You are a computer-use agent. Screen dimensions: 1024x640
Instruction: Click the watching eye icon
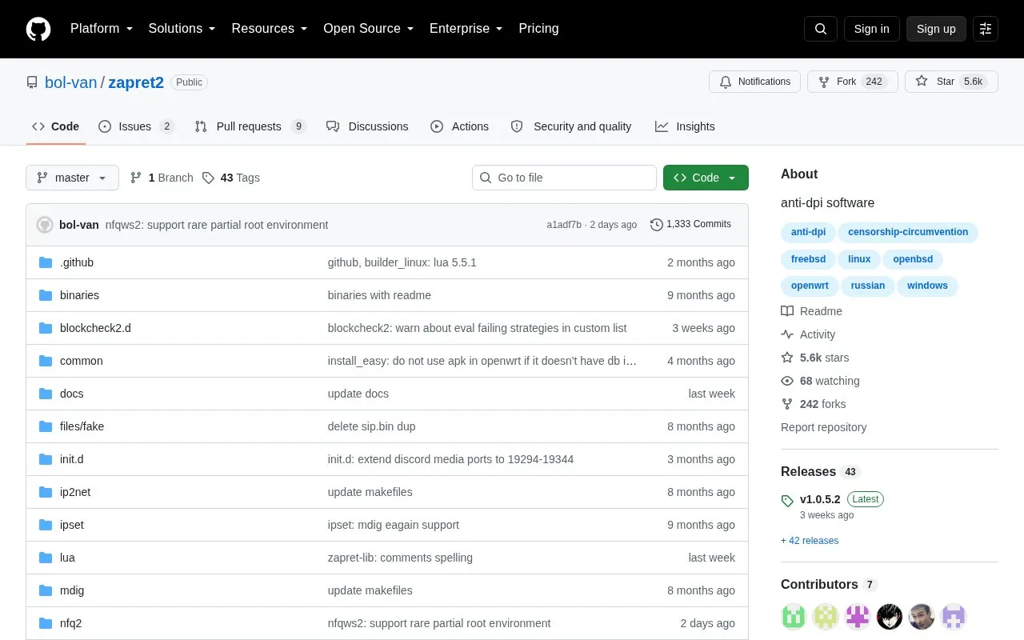(x=787, y=381)
